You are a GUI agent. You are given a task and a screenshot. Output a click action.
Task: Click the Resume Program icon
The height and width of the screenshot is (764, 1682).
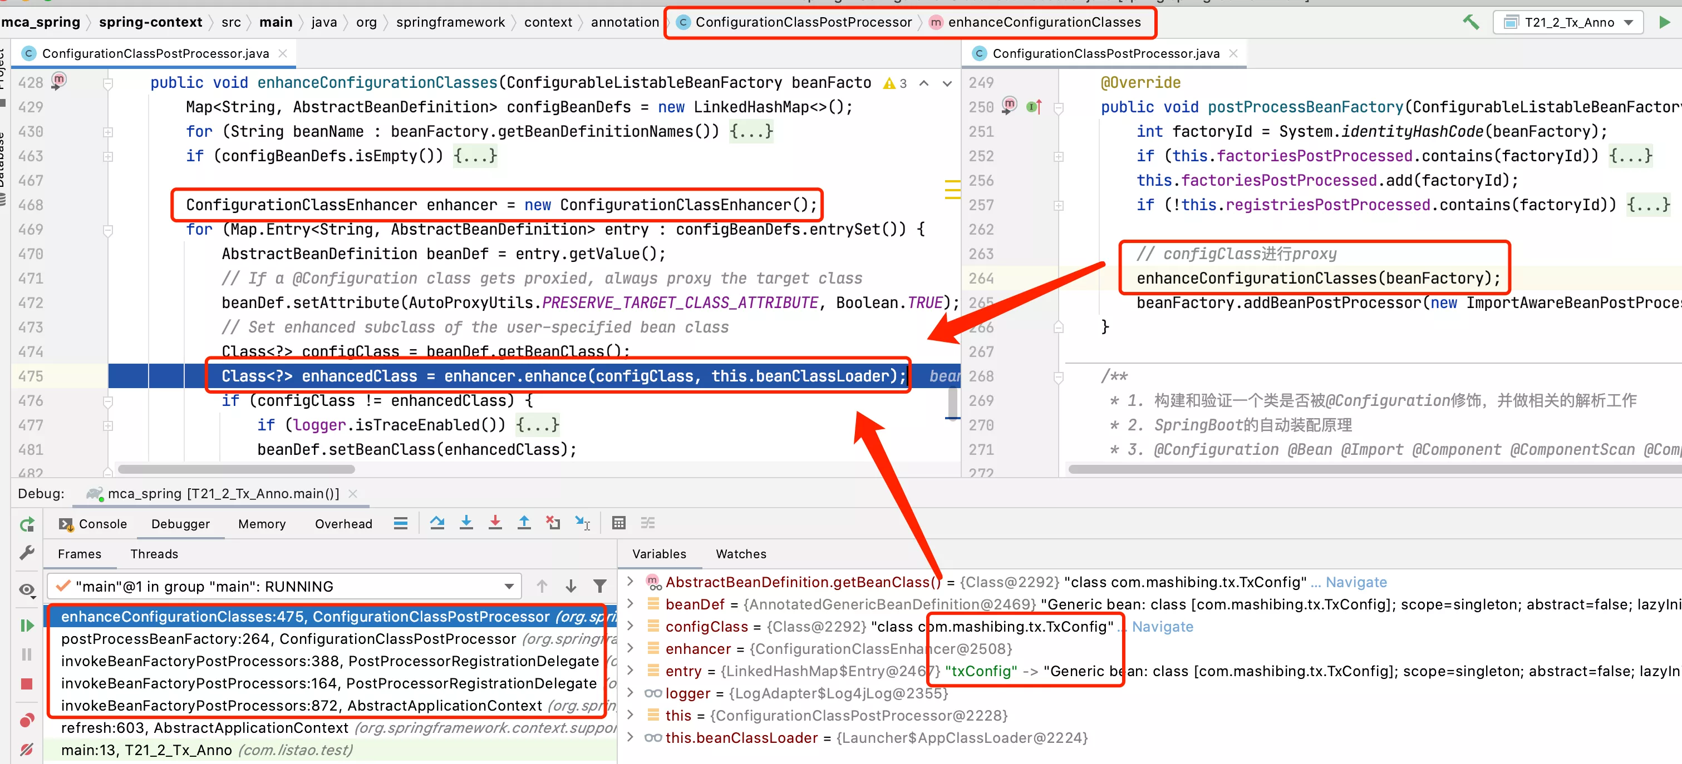(x=27, y=626)
